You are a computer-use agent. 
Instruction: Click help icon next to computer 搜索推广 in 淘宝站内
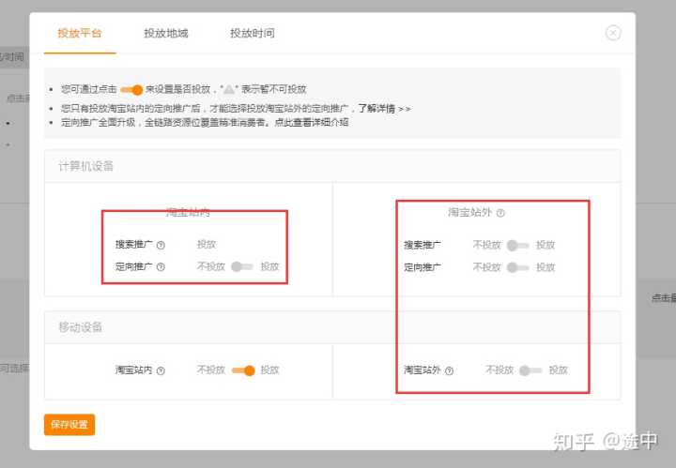point(161,246)
